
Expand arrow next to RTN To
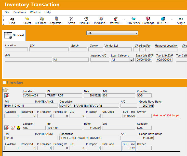point(172,20)
